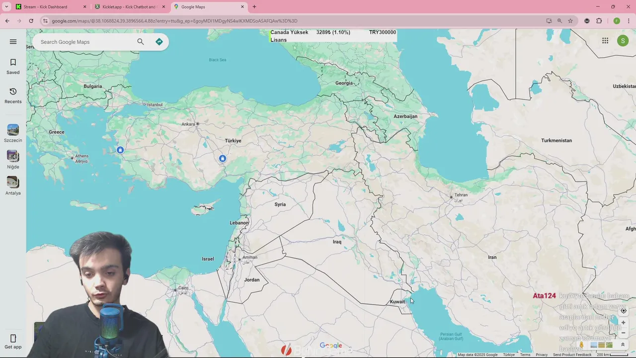The height and width of the screenshot is (358, 636).
Task: Close the Kick Dashboard tab
Action: [84, 7]
